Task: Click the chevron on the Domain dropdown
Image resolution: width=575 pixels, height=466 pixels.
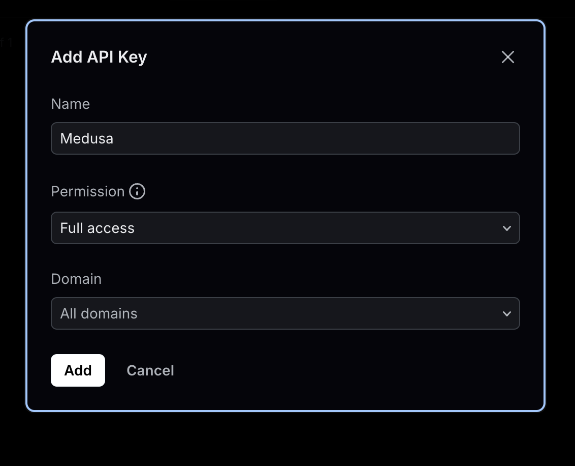Action: point(506,313)
